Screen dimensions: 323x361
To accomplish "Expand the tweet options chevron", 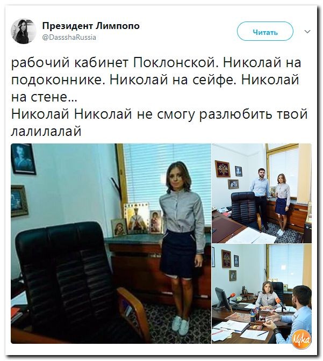I will (x=307, y=31).
